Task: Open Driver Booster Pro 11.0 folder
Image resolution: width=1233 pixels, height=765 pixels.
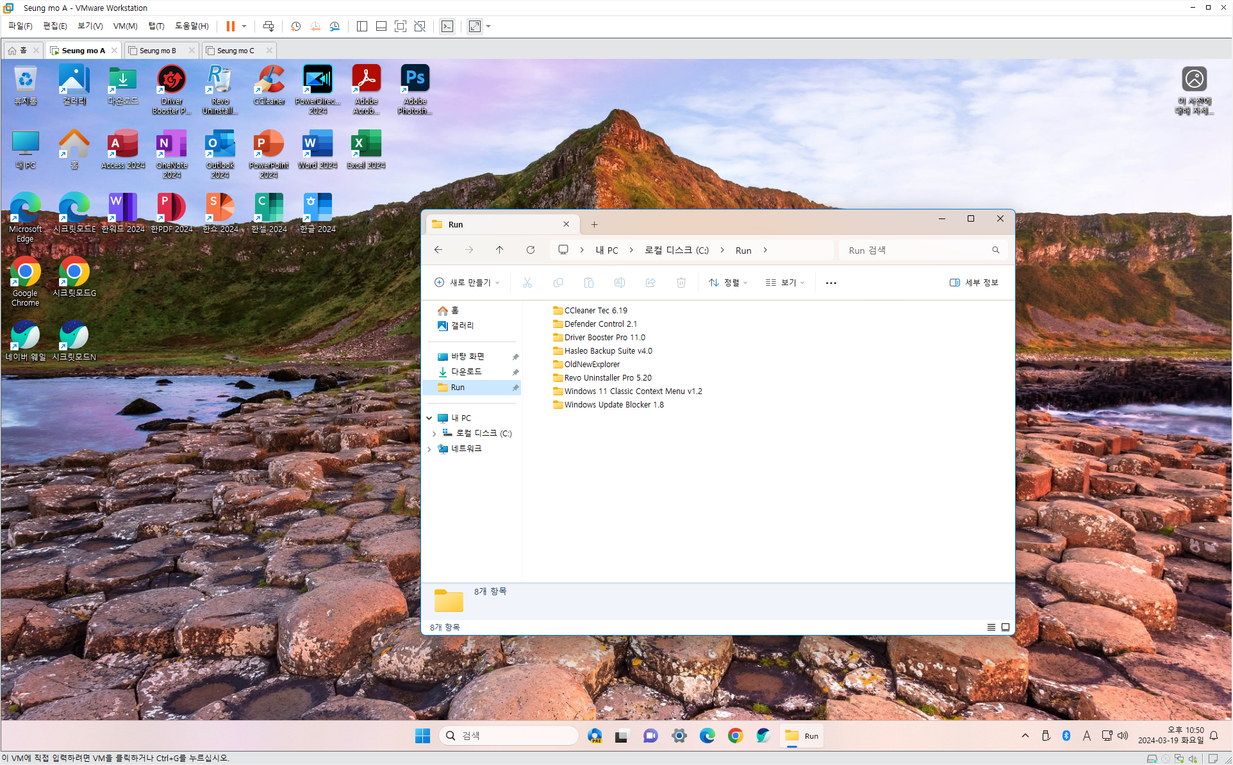Action: (604, 338)
